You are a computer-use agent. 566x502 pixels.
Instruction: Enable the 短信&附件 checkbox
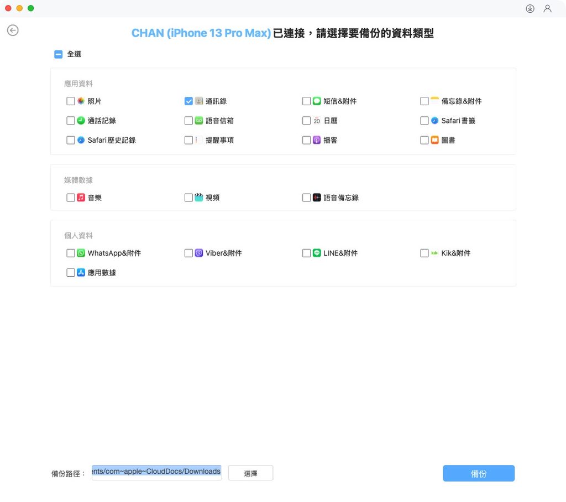pyautogui.click(x=306, y=101)
